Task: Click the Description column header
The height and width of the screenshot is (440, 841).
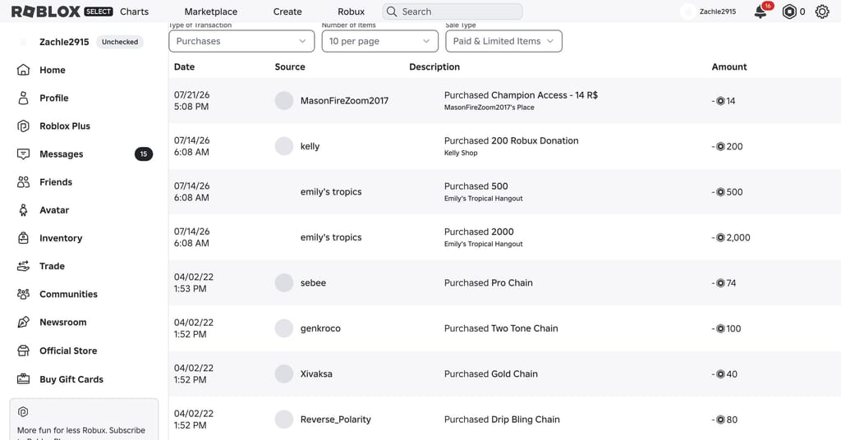Action: (434, 66)
